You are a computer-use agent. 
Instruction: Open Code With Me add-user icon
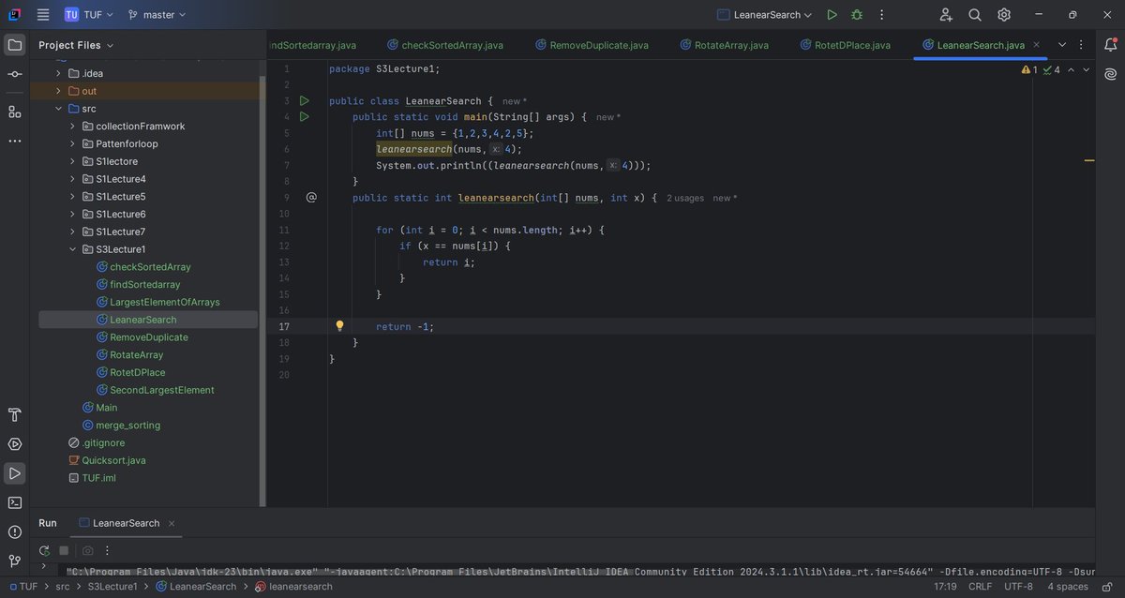pyautogui.click(x=945, y=15)
